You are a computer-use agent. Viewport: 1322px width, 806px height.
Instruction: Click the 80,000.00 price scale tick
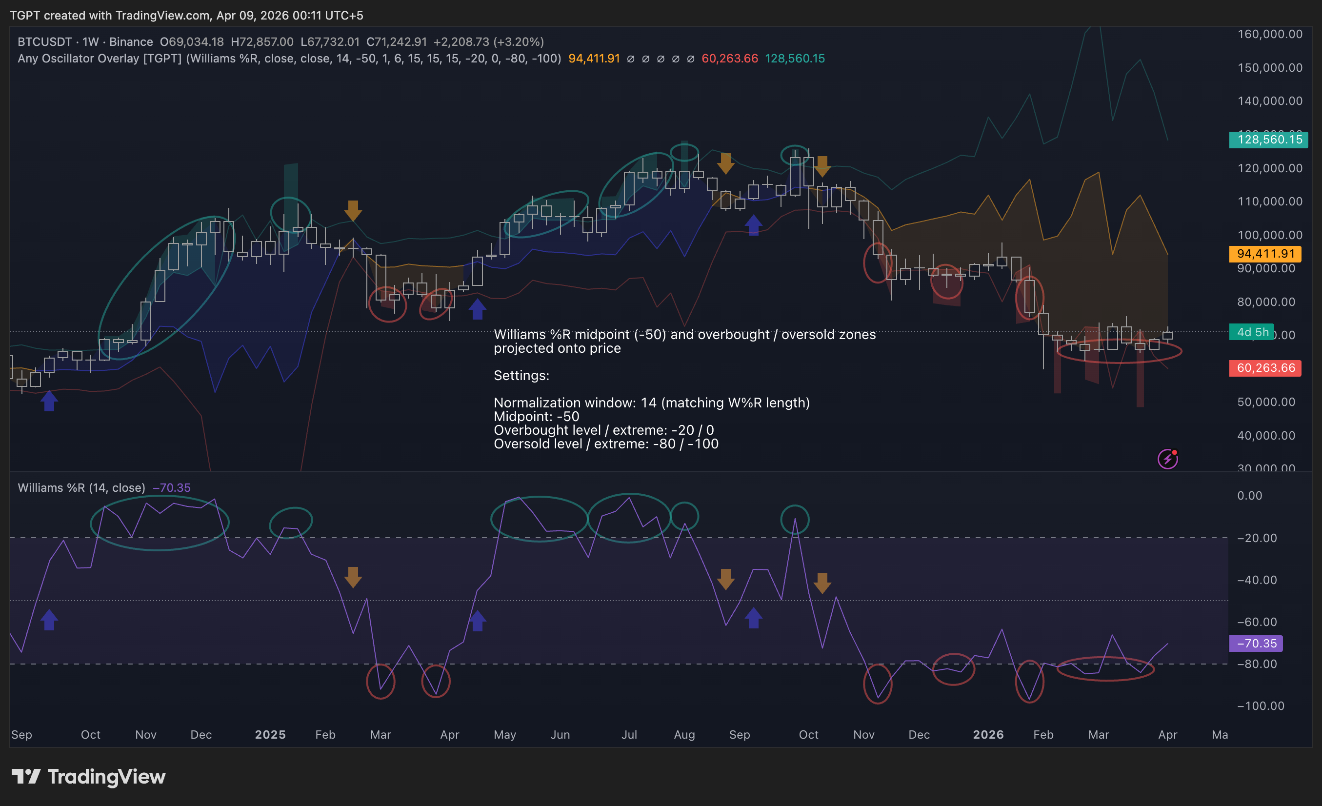click(1266, 302)
